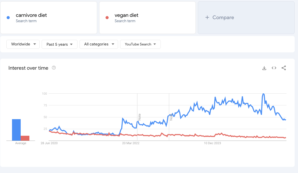Image resolution: width=298 pixels, height=173 pixels.
Task: Open the YouTube Search dropdown
Action: (140, 44)
